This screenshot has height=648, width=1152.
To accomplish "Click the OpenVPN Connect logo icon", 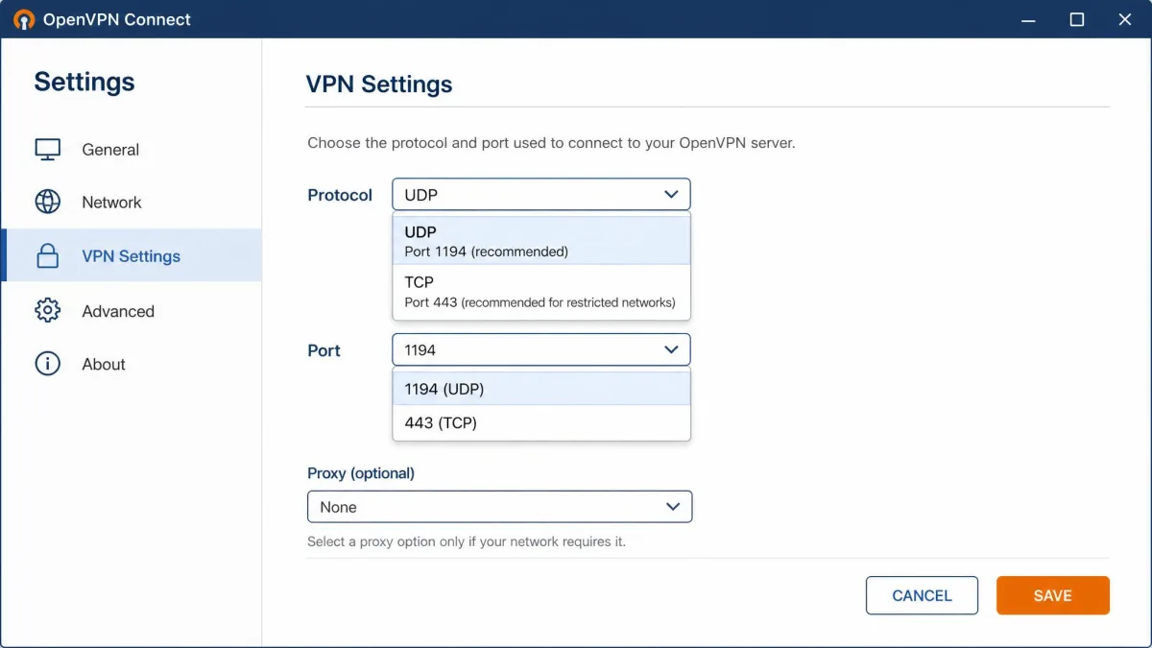I will coord(23,19).
